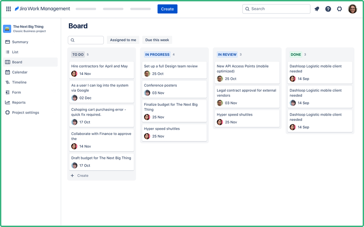Open the app switcher grid icon

[x=9, y=9]
